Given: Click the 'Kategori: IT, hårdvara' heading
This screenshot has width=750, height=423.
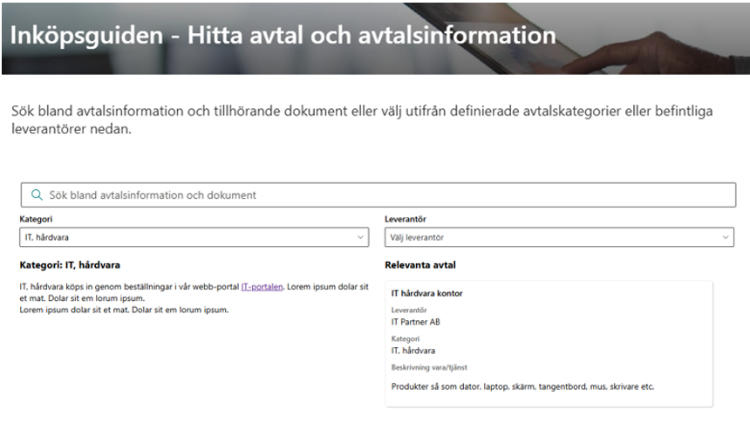Looking at the screenshot, I should coord(70,265).
